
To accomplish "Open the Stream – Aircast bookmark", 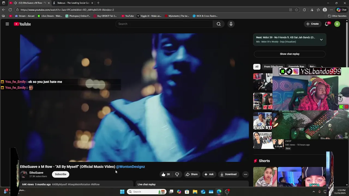I will click(25, 16).
